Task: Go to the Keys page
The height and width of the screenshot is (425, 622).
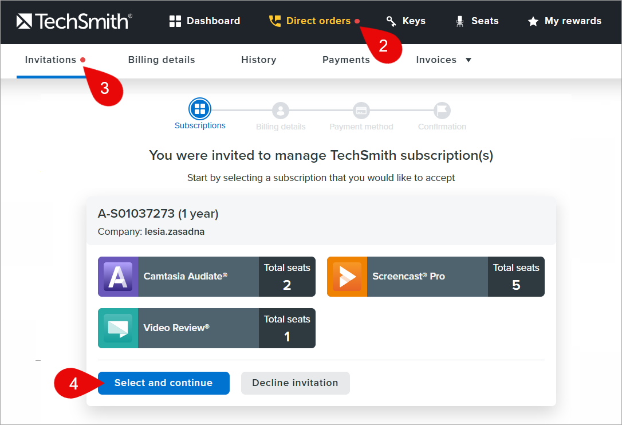Action: point(406,21)
